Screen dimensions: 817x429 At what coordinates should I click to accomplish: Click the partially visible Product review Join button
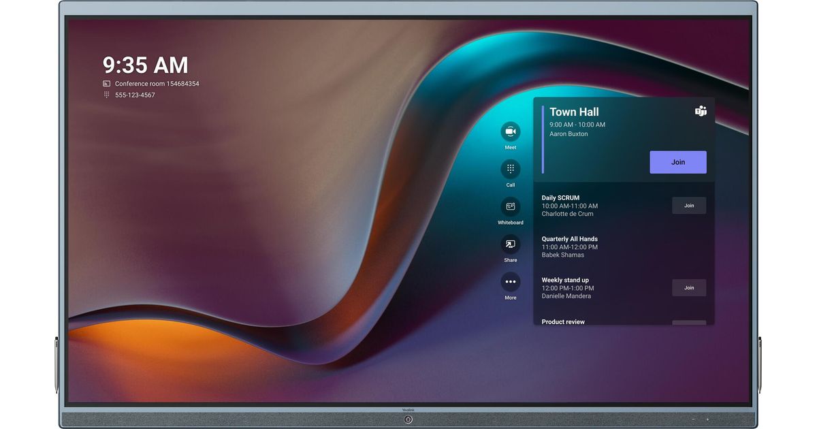[x=688, y=322]
